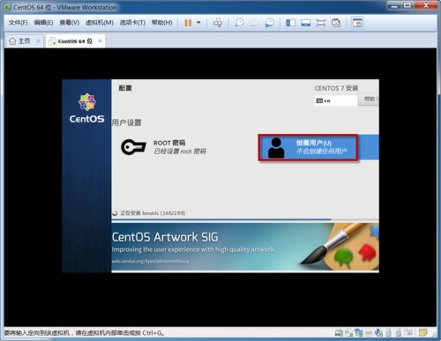This screenshot has height=341, width=441.
Task: Click the network adapter status icon
Action: (359, 333)
